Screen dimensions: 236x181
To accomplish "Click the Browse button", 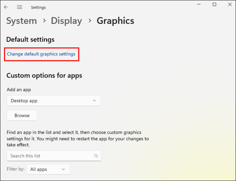I will (x=22, y=115).
